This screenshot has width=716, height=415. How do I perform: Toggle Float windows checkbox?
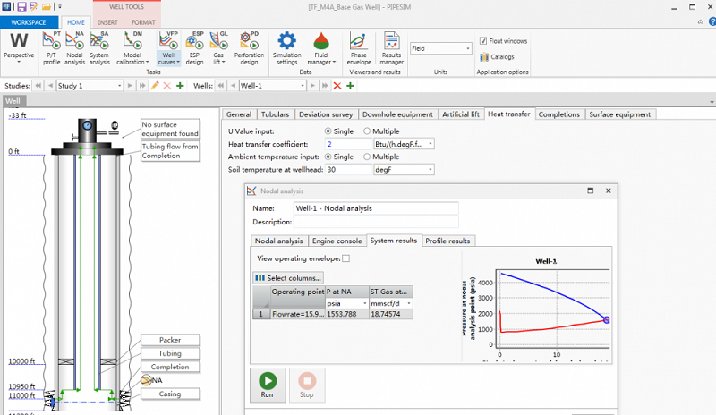tap(483, 40)
